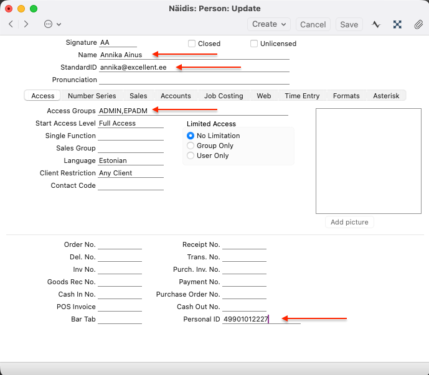Expand the Create dropdown button
429x375 pixels.
coord(269,24)
